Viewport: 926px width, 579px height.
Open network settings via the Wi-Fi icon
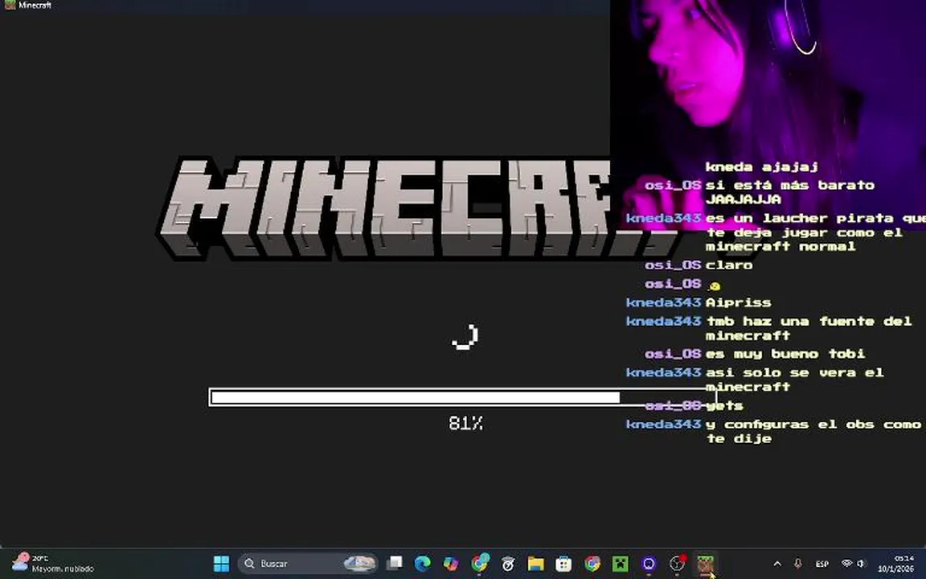tap(846, 564)
